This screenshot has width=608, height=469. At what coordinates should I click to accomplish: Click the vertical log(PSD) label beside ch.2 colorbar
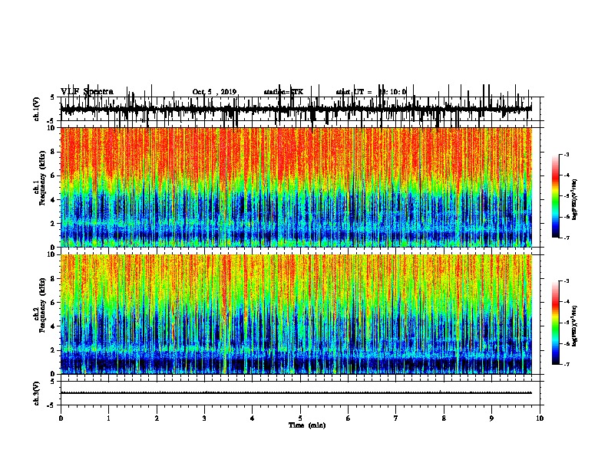point(574,326)
